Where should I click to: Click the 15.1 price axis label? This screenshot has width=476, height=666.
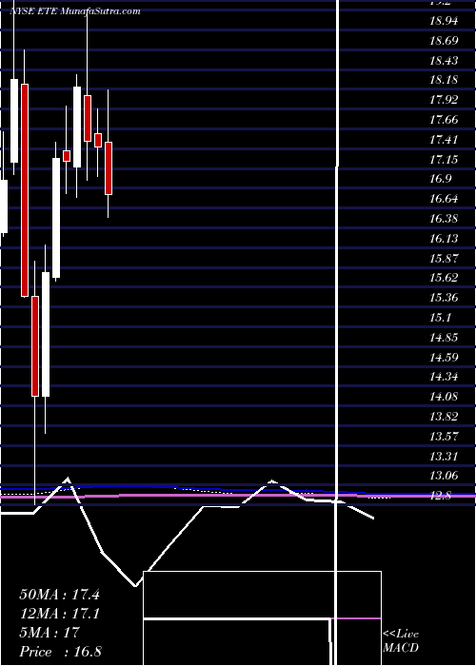click(x=441, y=318)
